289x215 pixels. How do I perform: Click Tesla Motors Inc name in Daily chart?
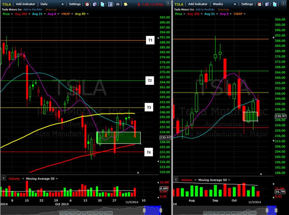[12, 9]
